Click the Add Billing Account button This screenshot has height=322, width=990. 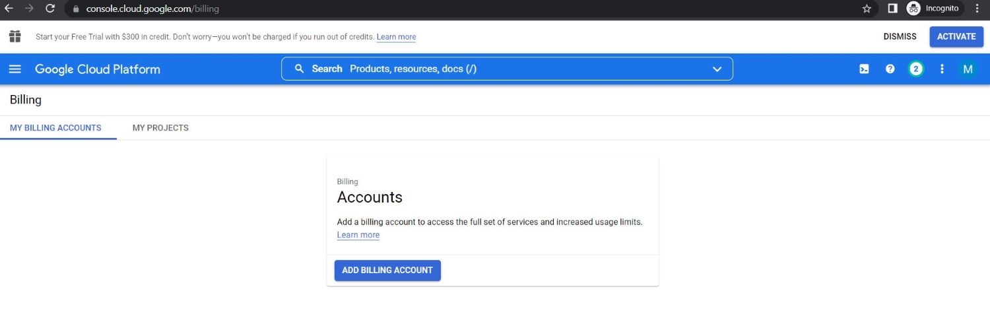coord(387,271)
